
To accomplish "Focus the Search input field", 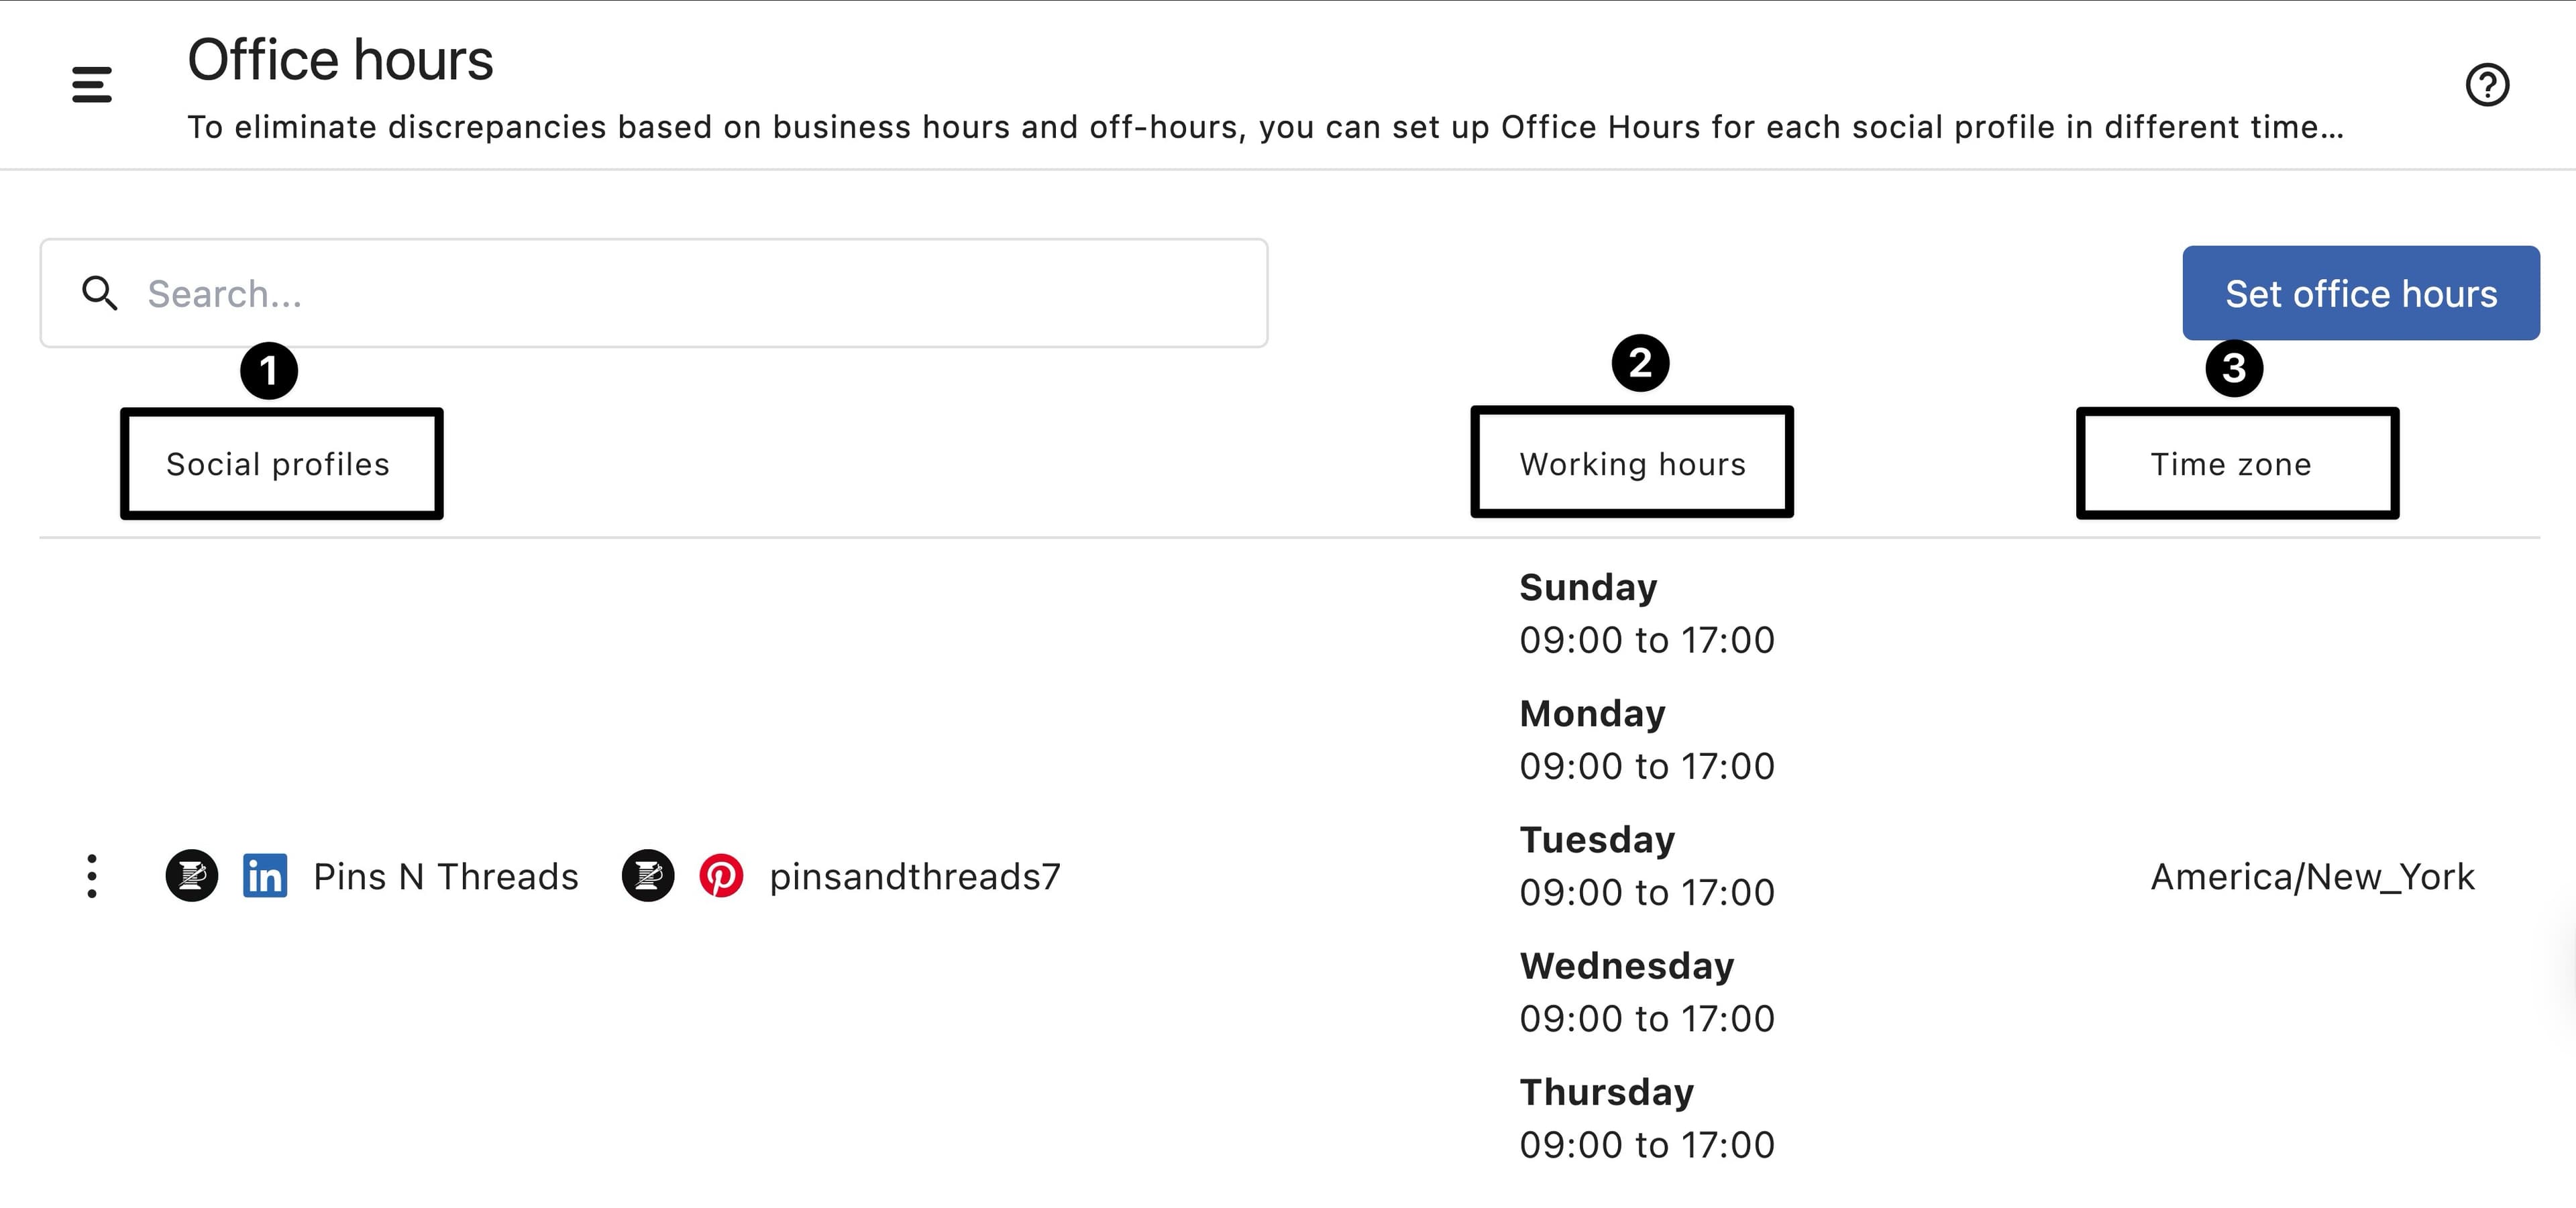I will (x=700, y=294).
